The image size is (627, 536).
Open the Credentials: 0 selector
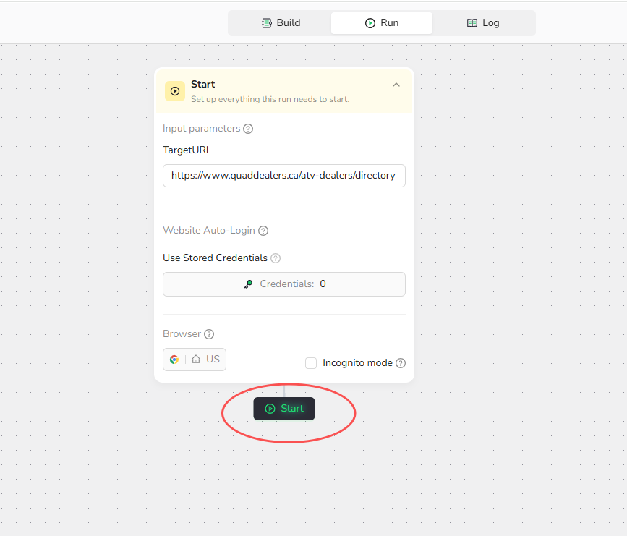[284, 284]
